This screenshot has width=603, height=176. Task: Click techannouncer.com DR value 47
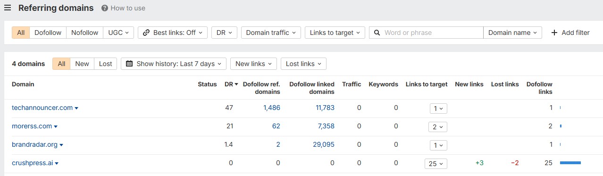229,108
